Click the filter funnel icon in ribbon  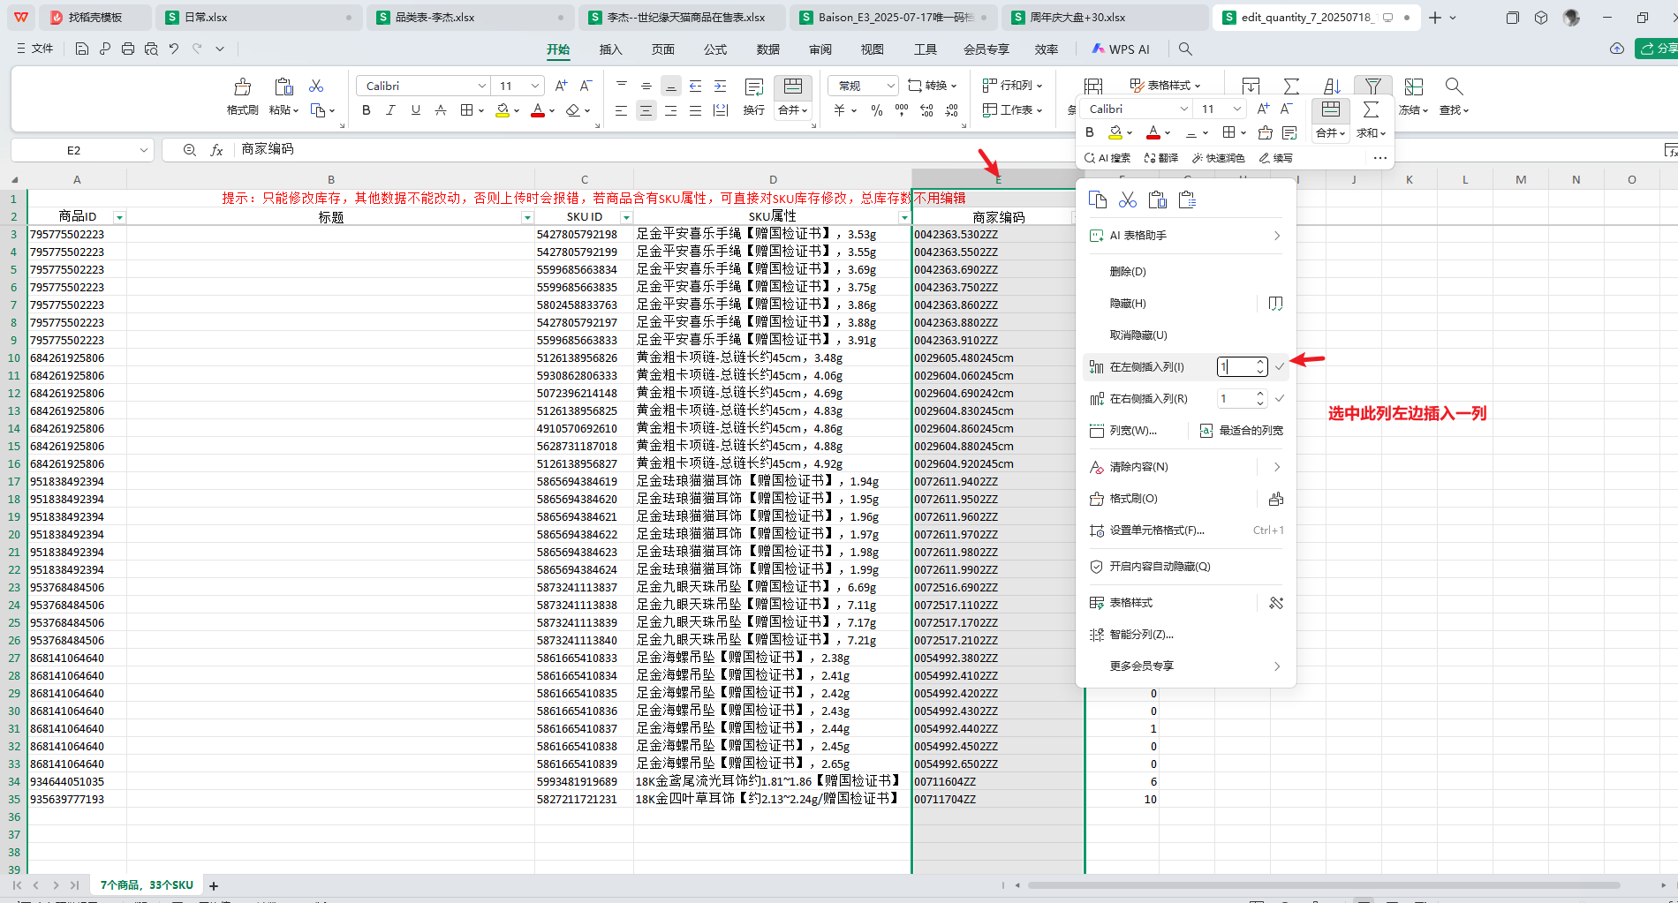point(1372,87)
